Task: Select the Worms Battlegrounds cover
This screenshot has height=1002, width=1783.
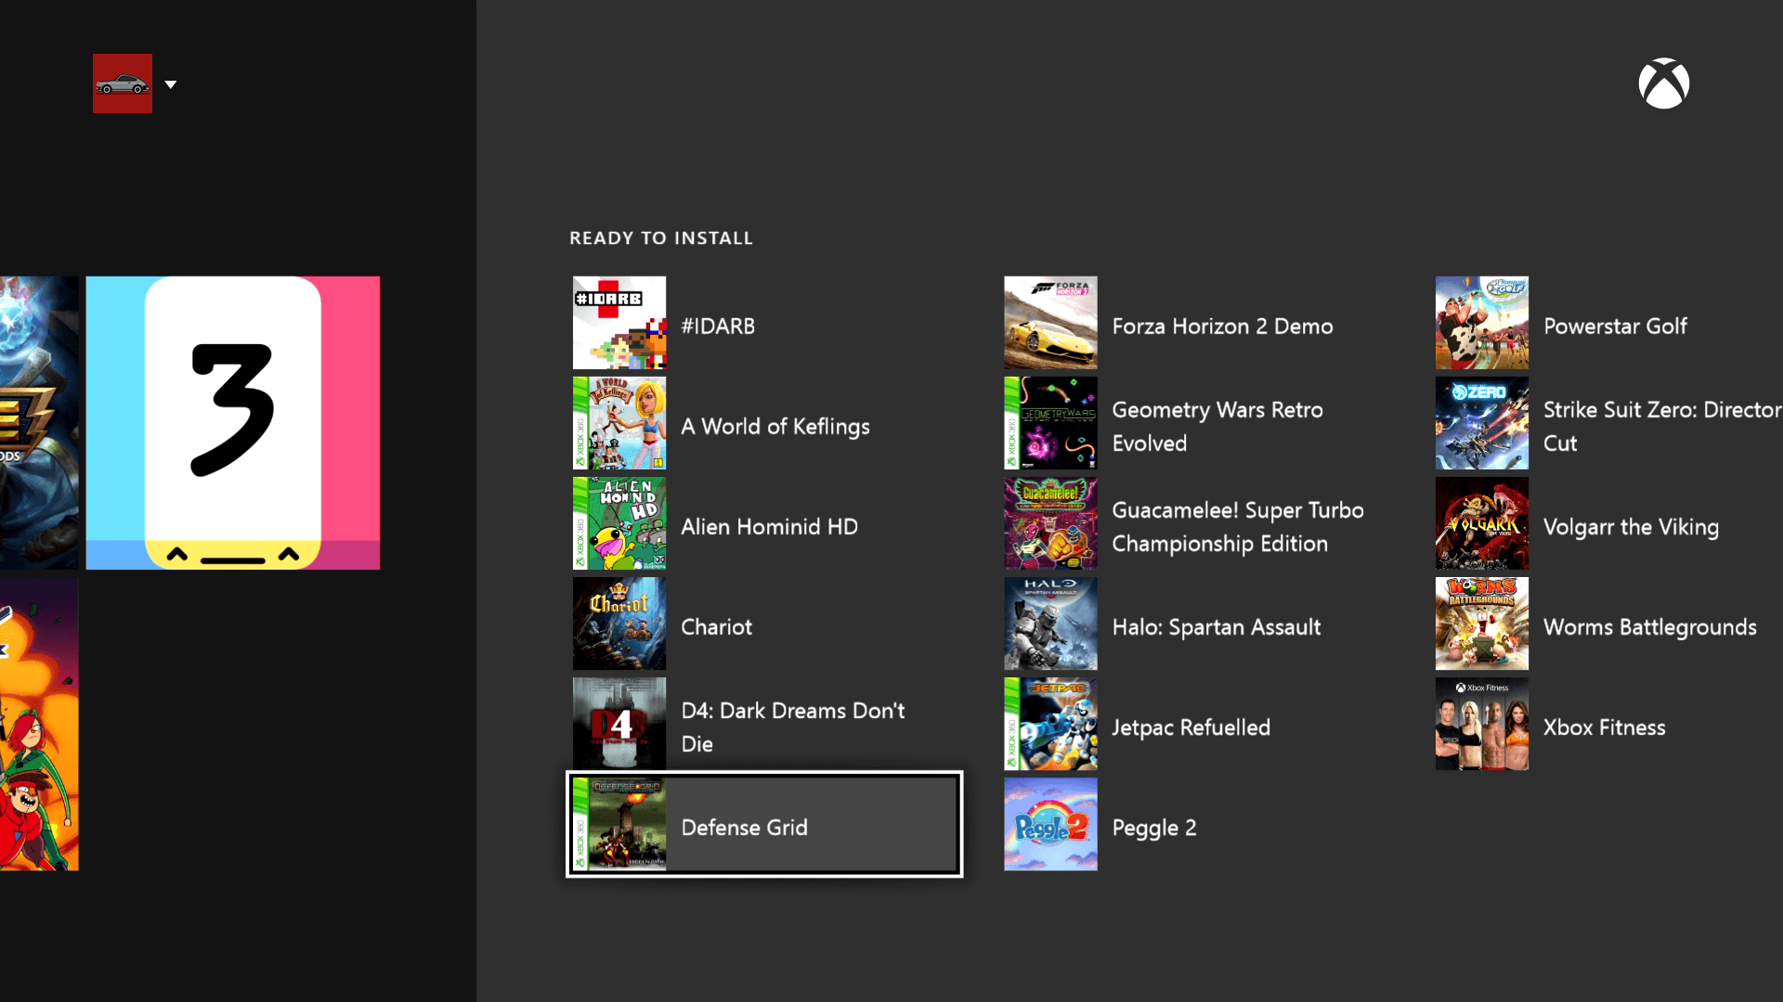Action: point(1482,623)
